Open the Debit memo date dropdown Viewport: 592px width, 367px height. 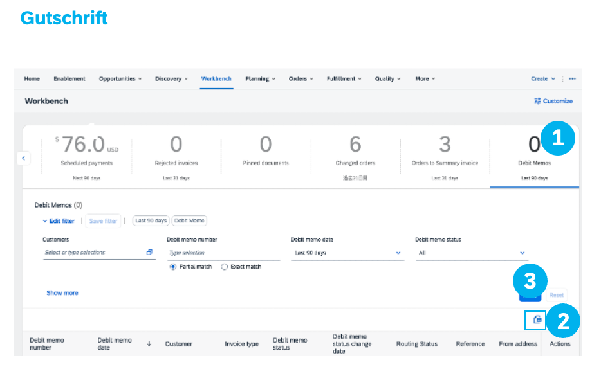[x=347, y=253]
